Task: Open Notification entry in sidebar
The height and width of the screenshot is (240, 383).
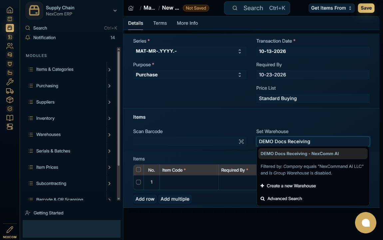Action: [x=71, y=38]
